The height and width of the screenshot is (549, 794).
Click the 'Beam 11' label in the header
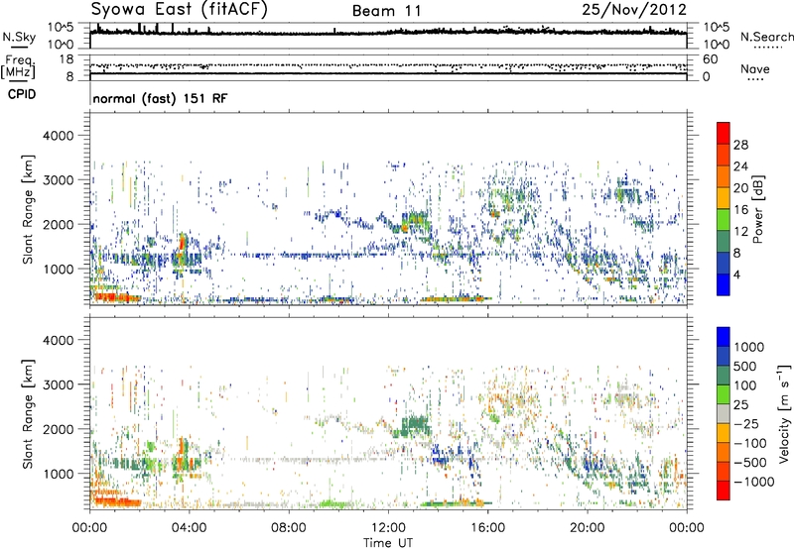(x=387, y=11)
